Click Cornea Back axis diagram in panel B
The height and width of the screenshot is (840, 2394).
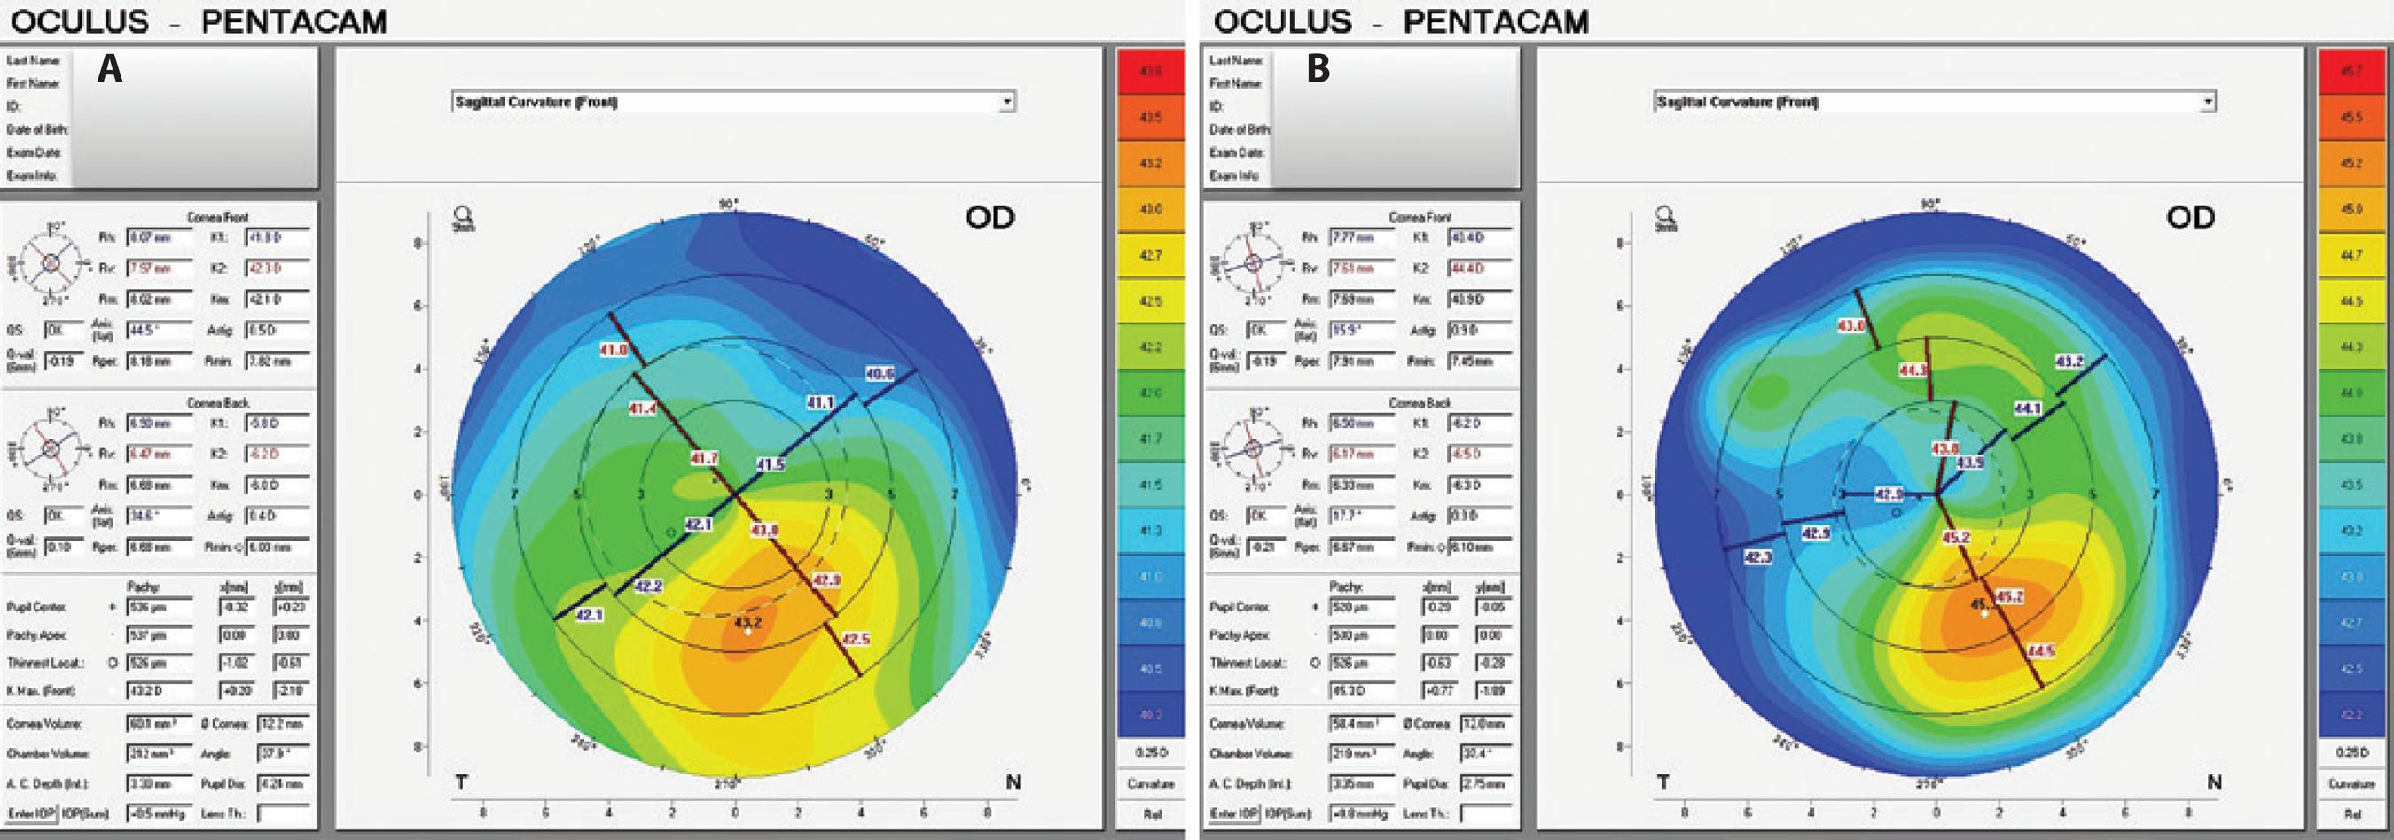(x=1253, y=449)
